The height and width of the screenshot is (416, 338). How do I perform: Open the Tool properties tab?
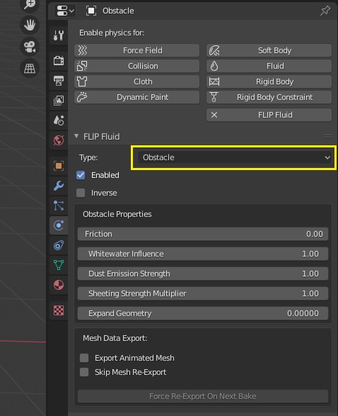coord(59,35)
